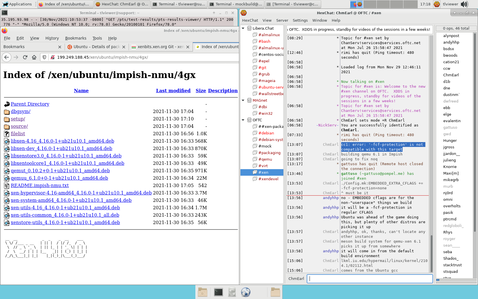Screen dimensions: 478x299
Task: Open the Parent Directory link
Action: [30, 104]
